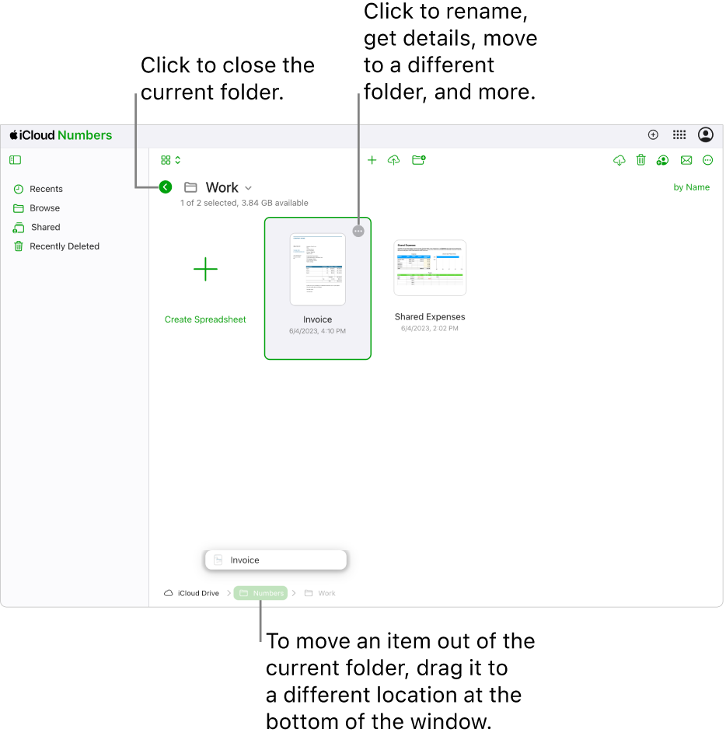Viewport: 726px width, 743px height.
Task: Open the toolbar more options ellipsis
Action: (x=707, y=160)
